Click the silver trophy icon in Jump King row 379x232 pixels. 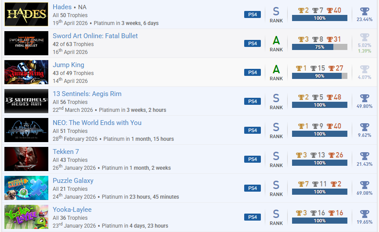[x=313, y=68]
